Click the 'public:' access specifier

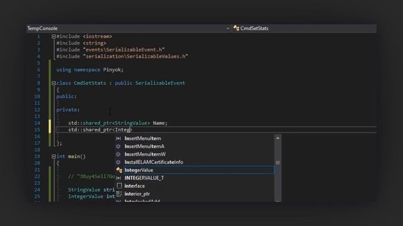(67, 96)
